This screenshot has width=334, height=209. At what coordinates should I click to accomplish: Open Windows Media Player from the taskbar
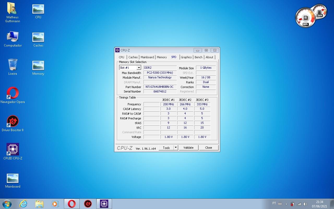click(55, 204)
